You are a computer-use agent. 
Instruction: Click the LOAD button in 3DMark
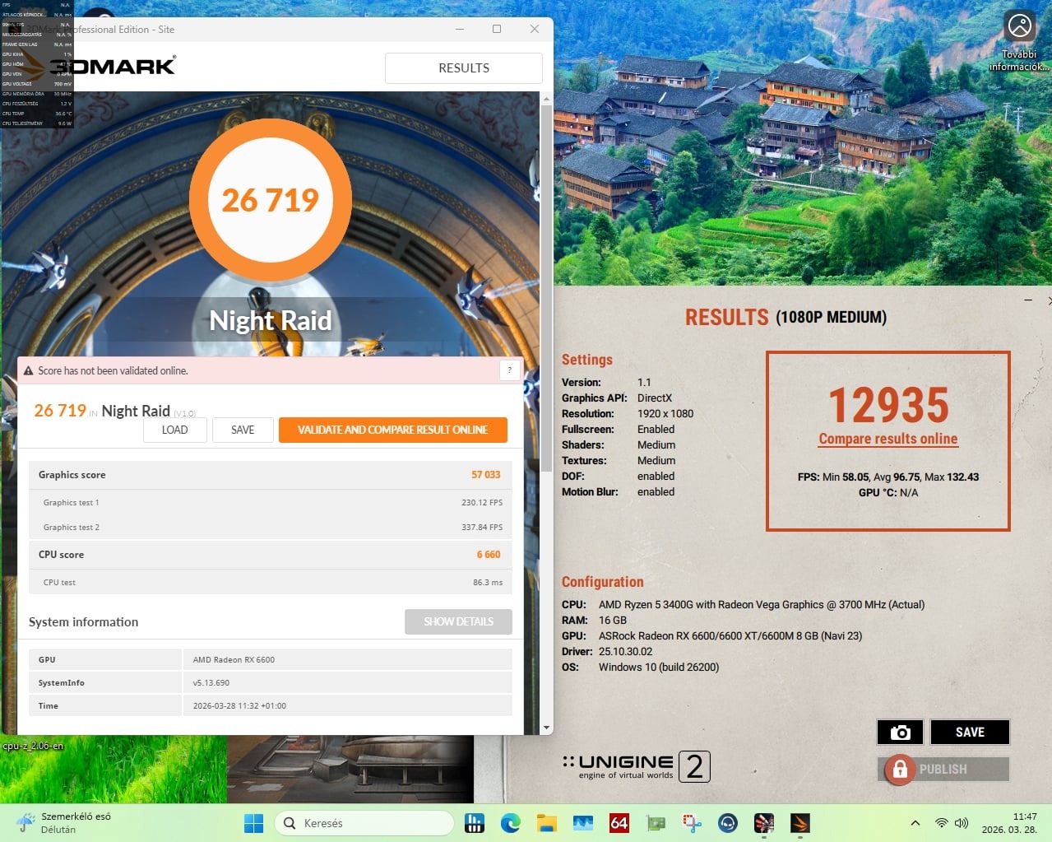(x=174, y=430)
